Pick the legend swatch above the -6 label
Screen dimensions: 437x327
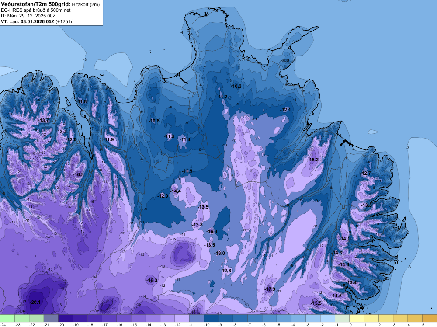[x=270, y=318]
